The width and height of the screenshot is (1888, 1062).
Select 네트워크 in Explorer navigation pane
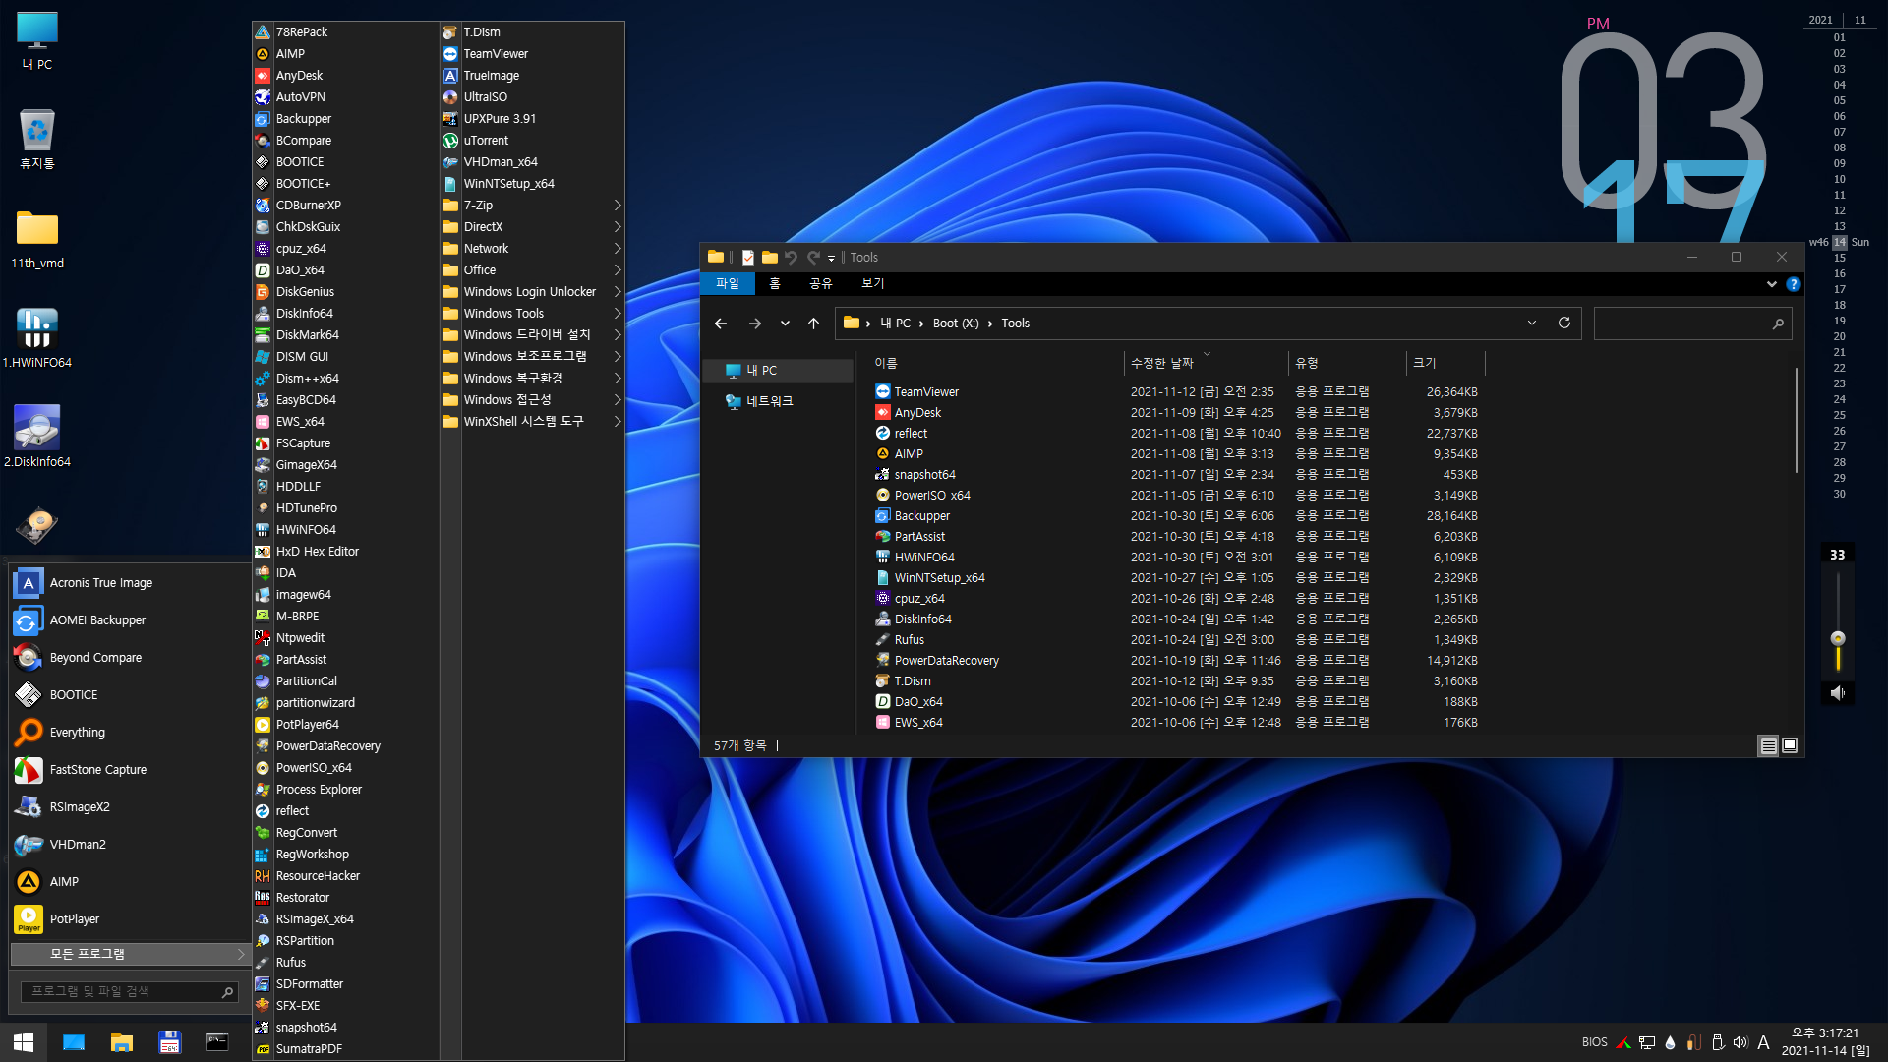(769, 401)
